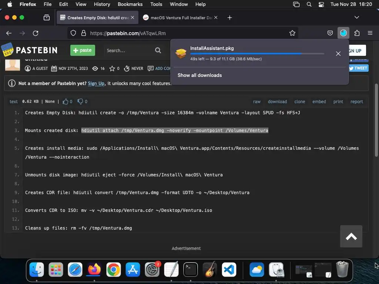Image resolution: width=379 pixels, height=284 pixels.
Task: Click the highlighted hdiutil attach command
Action: 175,131
